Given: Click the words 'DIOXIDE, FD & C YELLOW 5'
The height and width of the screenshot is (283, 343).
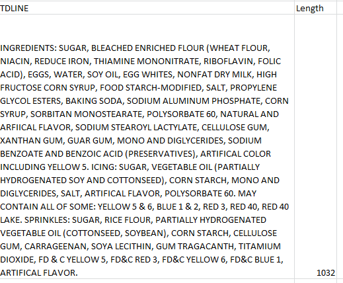Looking at the screenshot, I should pyautogui.click(x=53, y=260).
